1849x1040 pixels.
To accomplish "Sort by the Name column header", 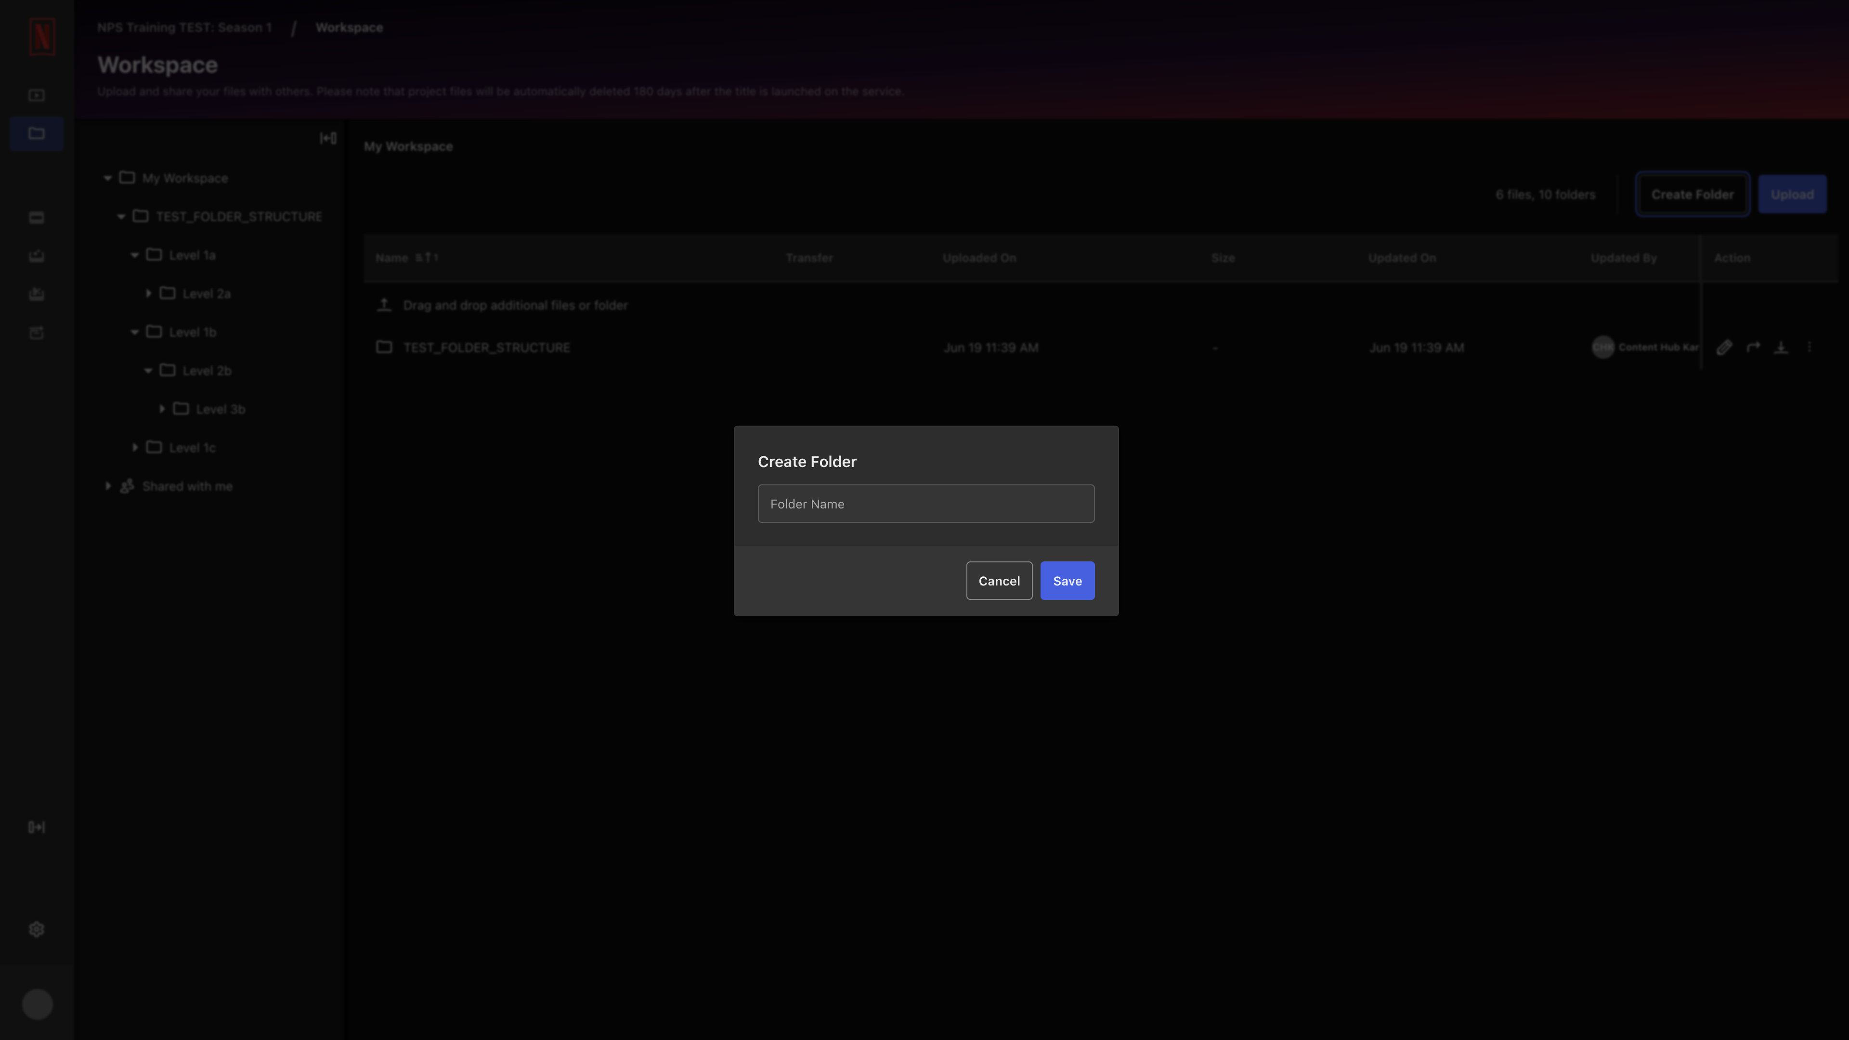I will (392, 258).
